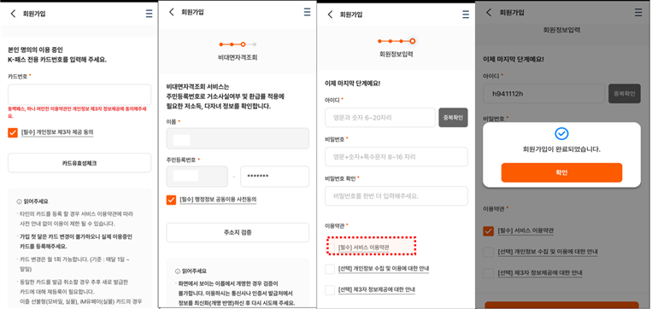Tap back arrow on the empty 회원정보입력 screen
The height and width of the screenshot is (309, 652).
[x=330, y=15]
